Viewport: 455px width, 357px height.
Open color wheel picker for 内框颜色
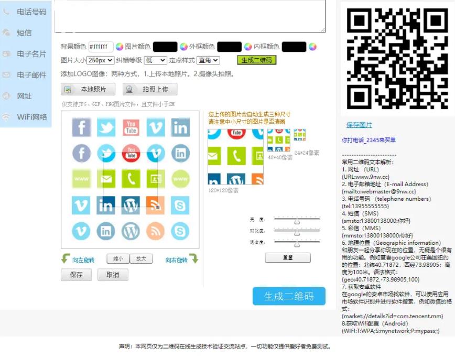pos(312,47)
